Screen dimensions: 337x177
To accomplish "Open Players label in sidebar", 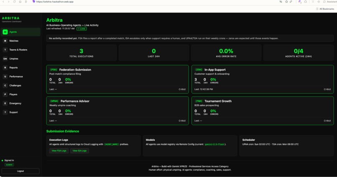I will [13, 94].
